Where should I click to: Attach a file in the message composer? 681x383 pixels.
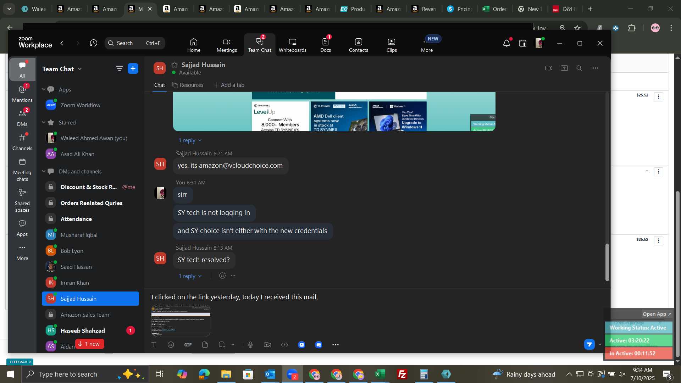(x=205, y=345)
